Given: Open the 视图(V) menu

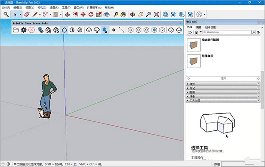Looking at the screenshot, I should click(x=30, y=8).
